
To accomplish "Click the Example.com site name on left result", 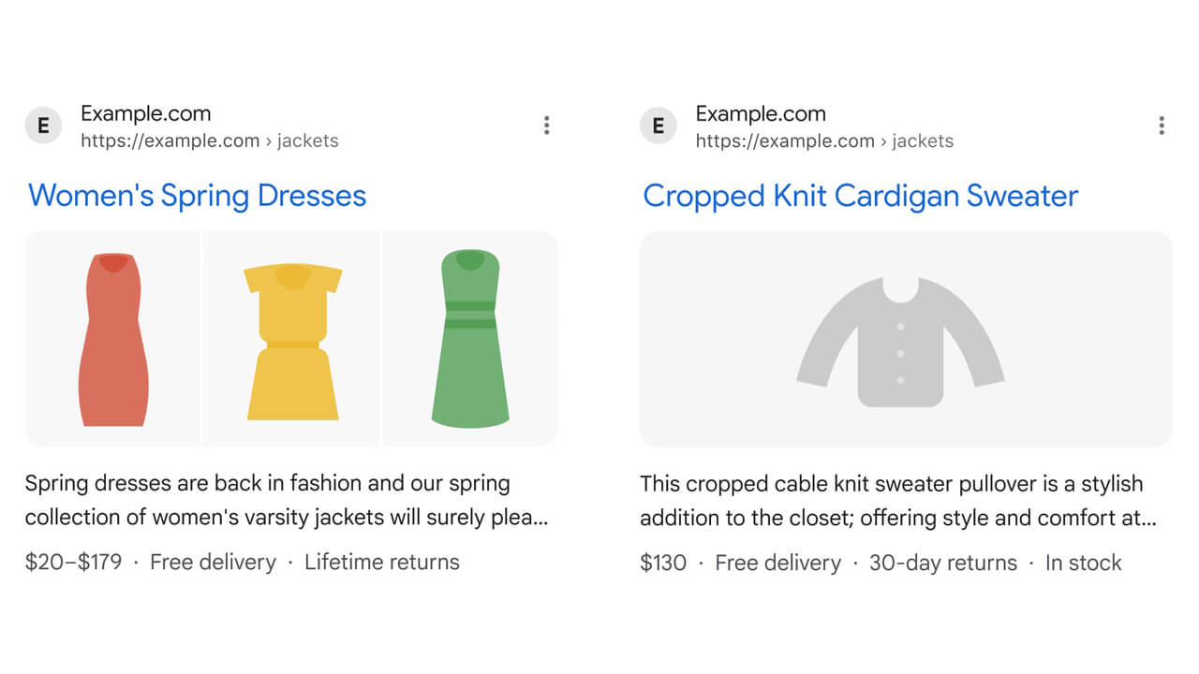I will 145,114.
